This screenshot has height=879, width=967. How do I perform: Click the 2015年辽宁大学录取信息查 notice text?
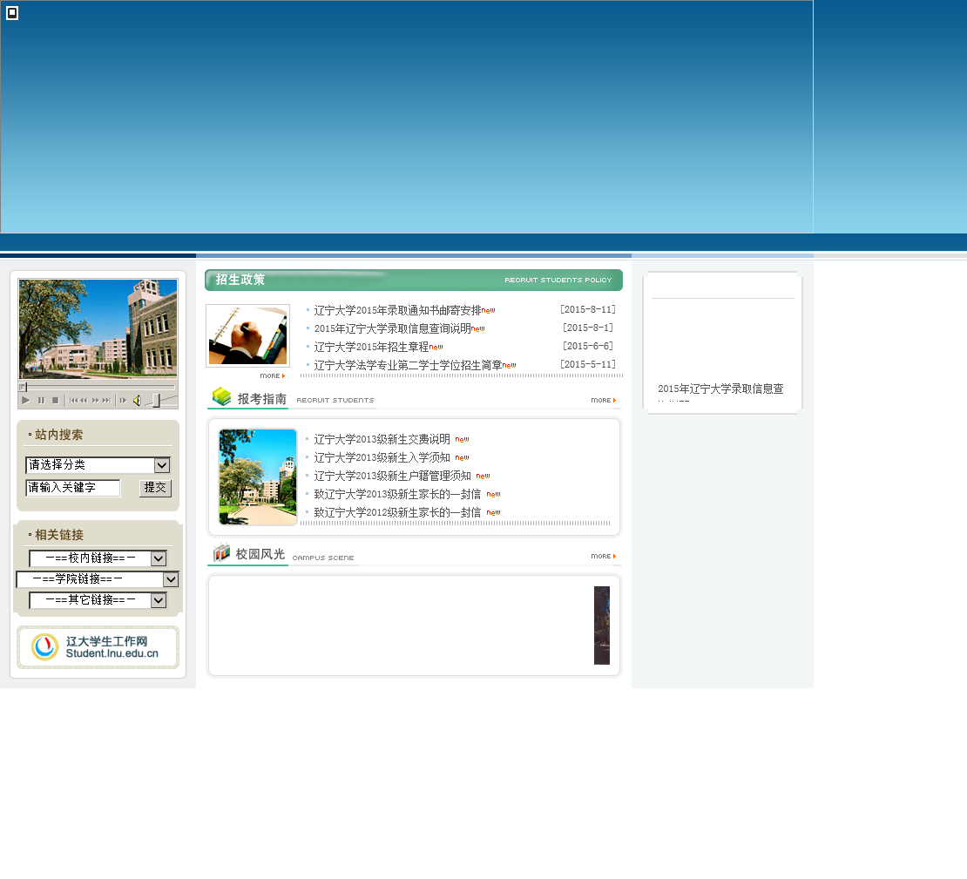(x=721, y=389)
